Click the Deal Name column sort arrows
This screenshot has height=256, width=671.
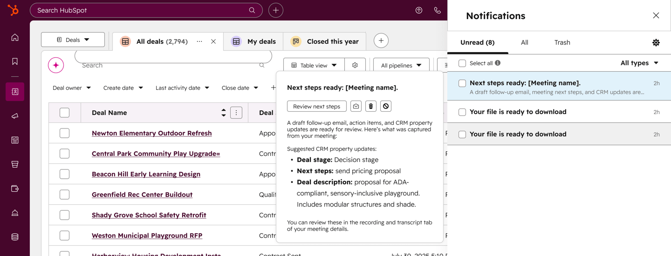224,113
